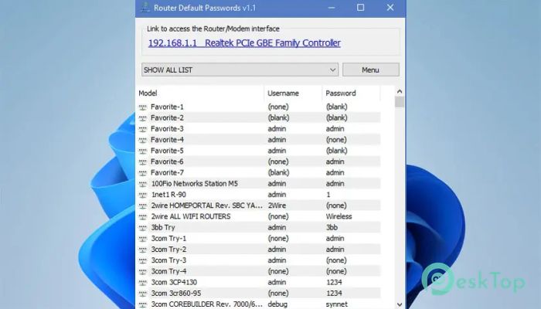Screen dimensions: 541x309
Task: Click the router icon beside 3com Try-2
Action: [x=142, y=250]
